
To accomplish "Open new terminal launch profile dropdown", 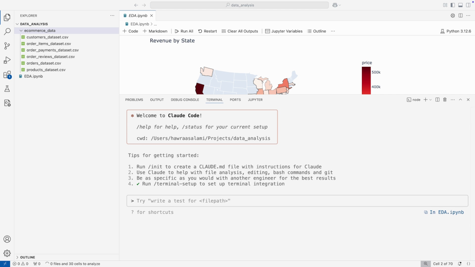I will 431,100.
